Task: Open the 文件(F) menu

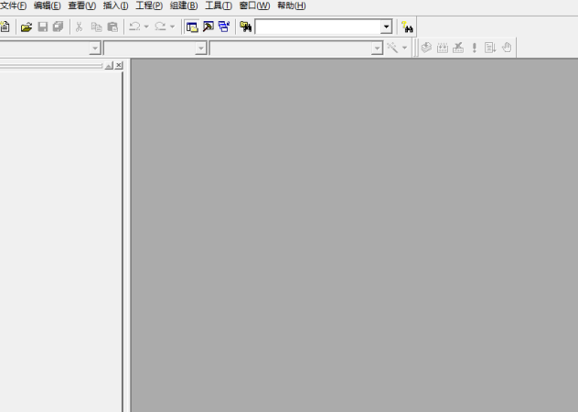Action: point(13,5)
